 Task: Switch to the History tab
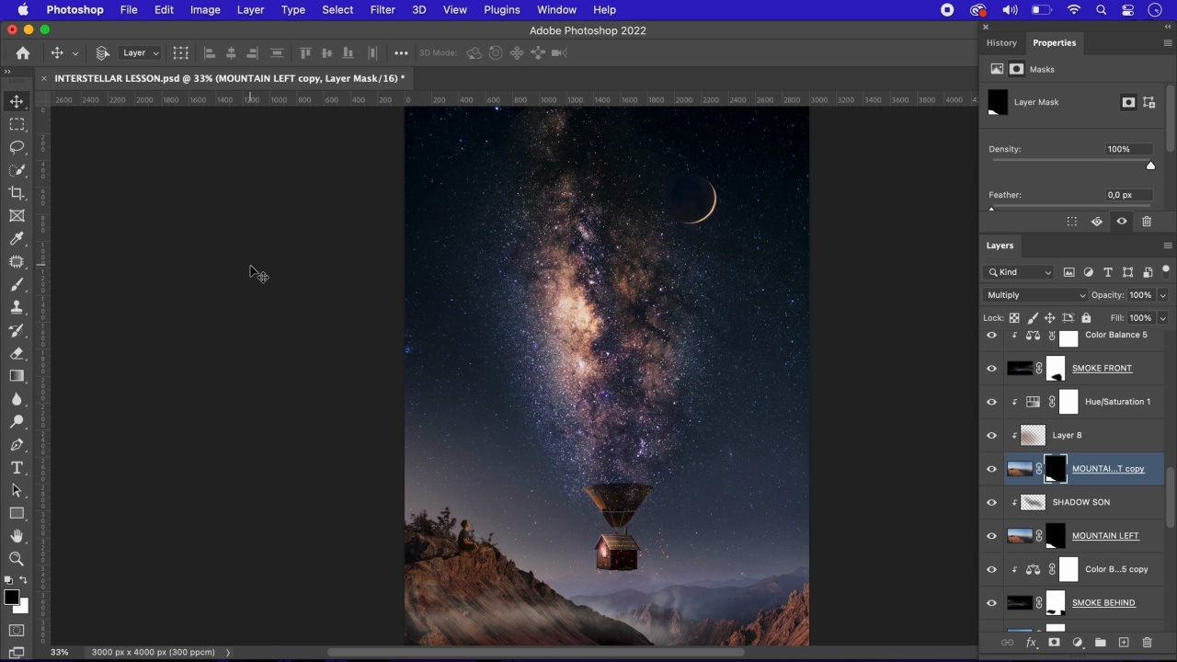(x=1001, y=43)
